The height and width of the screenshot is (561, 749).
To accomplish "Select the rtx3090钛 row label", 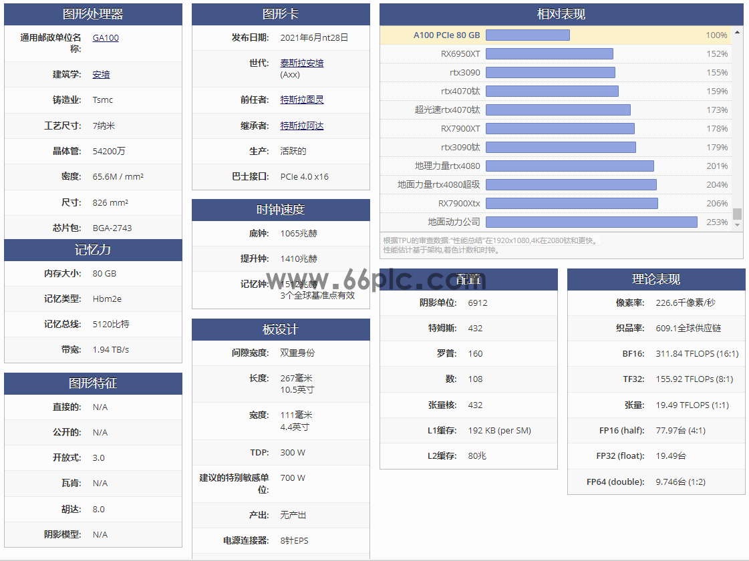I will coord(460,147).
